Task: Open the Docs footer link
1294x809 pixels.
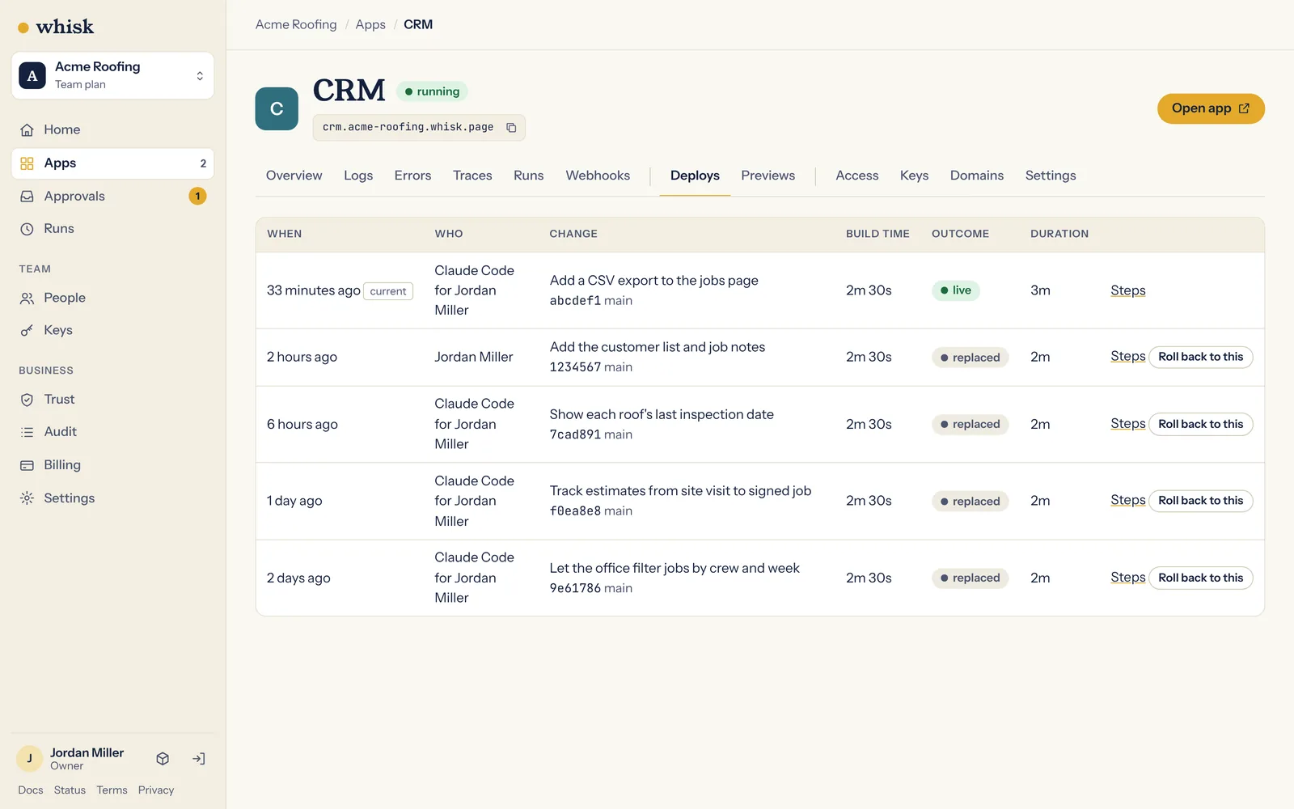Action: pyautogui.click(x=31, y=790)
